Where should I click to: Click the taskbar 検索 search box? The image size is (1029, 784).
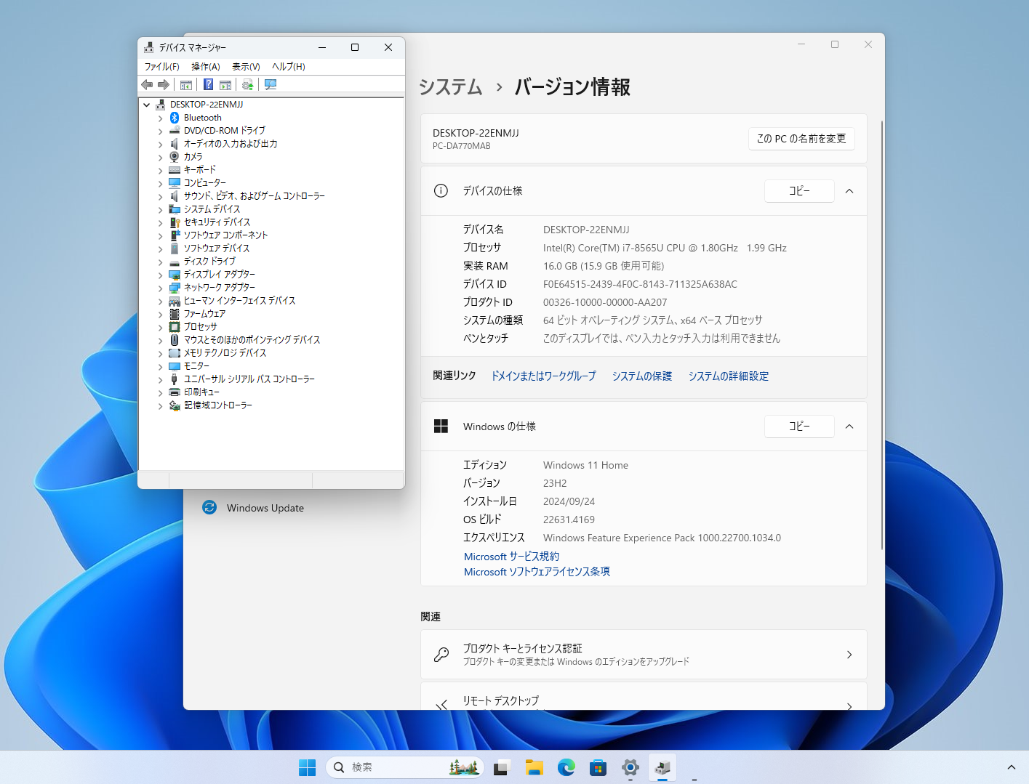pos(405,767)
